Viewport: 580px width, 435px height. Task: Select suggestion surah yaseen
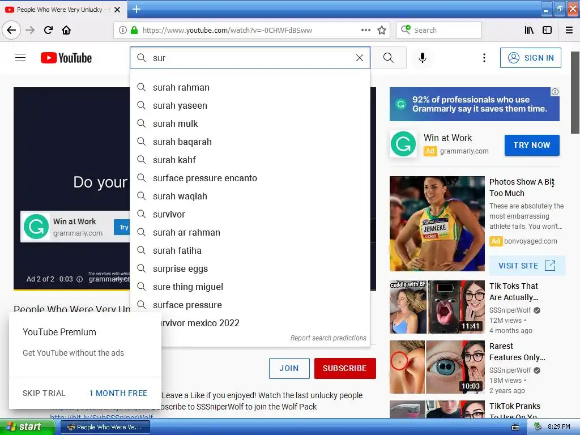click(x=250, y=106)
